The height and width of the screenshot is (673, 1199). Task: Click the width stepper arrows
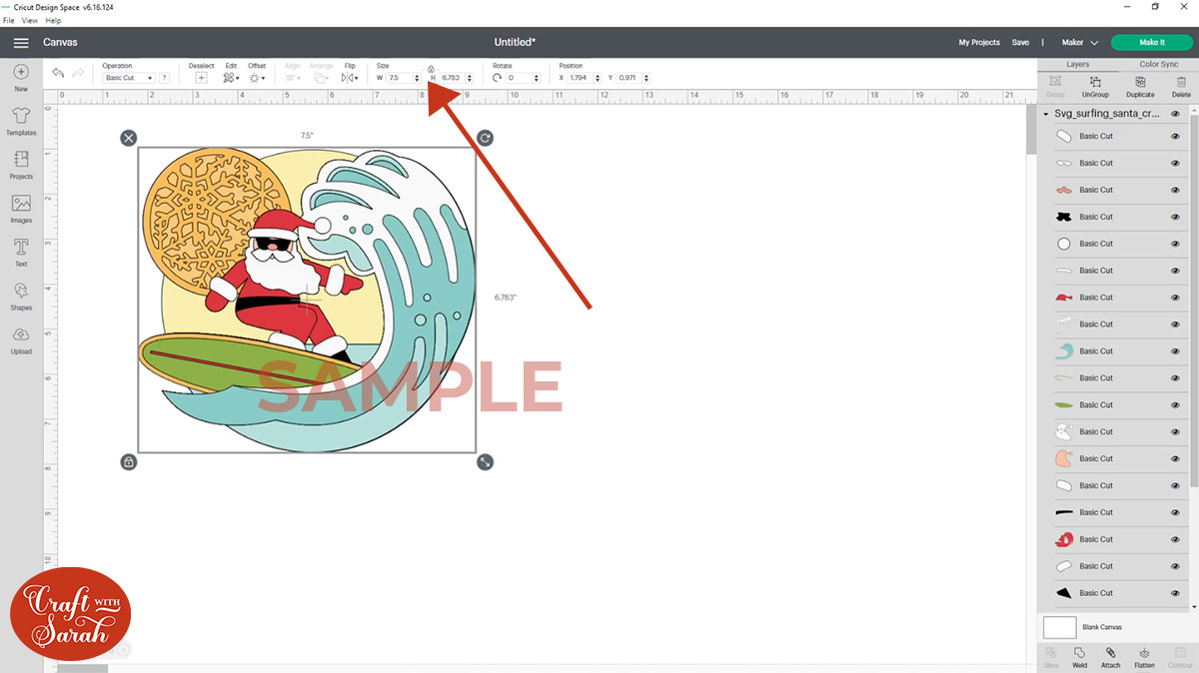tap(417, 78)
